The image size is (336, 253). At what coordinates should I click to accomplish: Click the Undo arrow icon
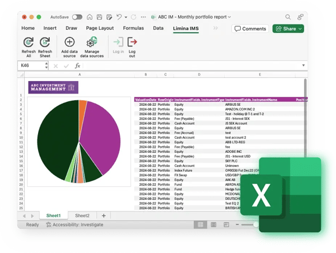pyautogui.click(x=119, y=17)
